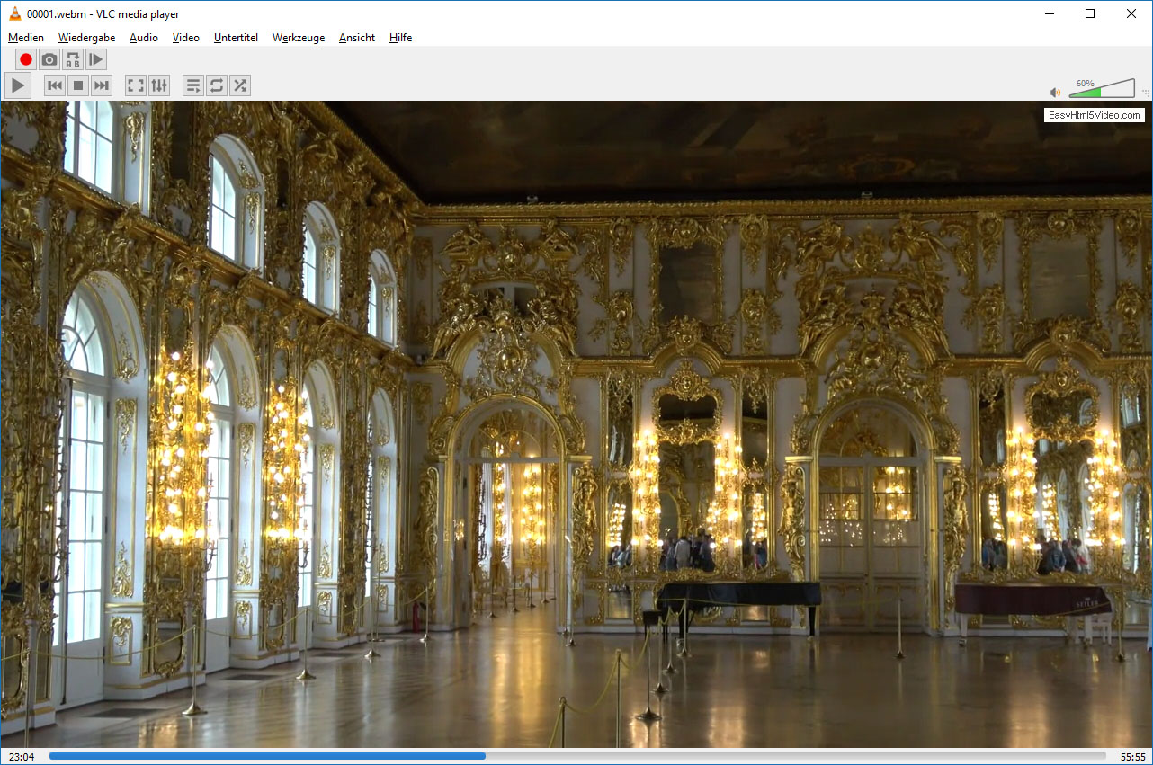Take a video snapshot with camera icon

pos(49,60)
